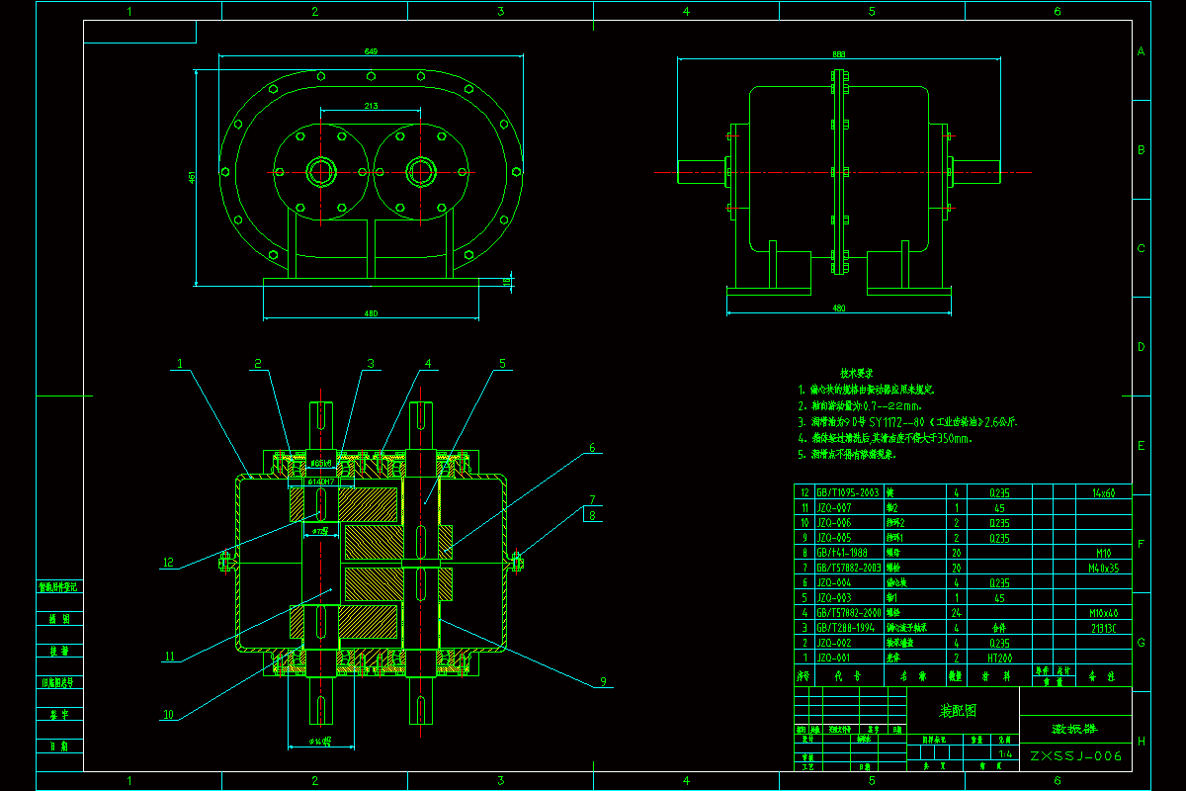Select balloon number 9 in section view
Image resolution: width=1186 pixels, height=791 pixels.
[x=602, y=681]
